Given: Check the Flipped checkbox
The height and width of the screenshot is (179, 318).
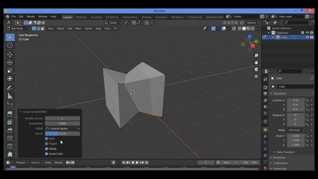Looking at the screenshot, I should (46, 144).
